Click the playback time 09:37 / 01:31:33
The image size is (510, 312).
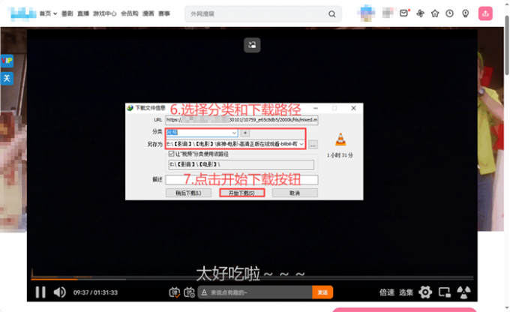click(x=95, y=292)
